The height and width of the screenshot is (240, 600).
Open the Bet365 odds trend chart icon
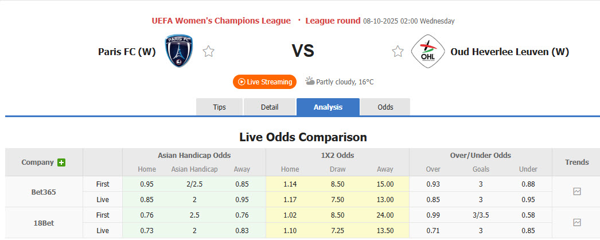pyautogui.click(x=577, y=192)
